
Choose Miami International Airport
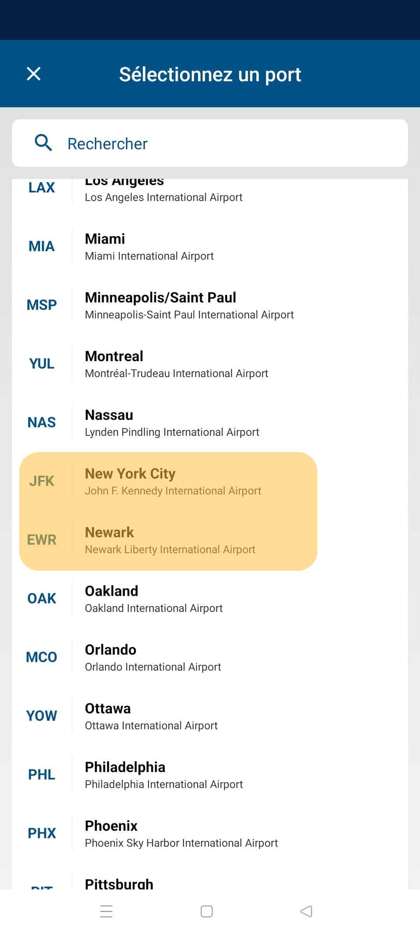tap(210, 246)
